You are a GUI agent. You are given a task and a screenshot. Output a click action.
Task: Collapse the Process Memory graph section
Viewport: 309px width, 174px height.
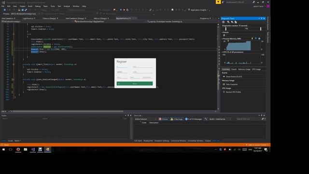tap(222, 39)
